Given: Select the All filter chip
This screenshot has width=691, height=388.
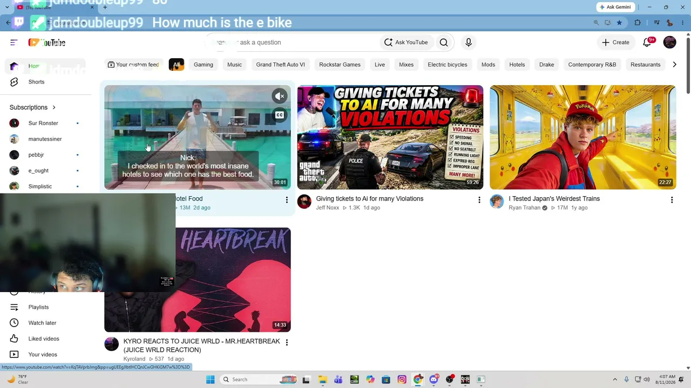Looking at the screenshot, I should point(176,65).
